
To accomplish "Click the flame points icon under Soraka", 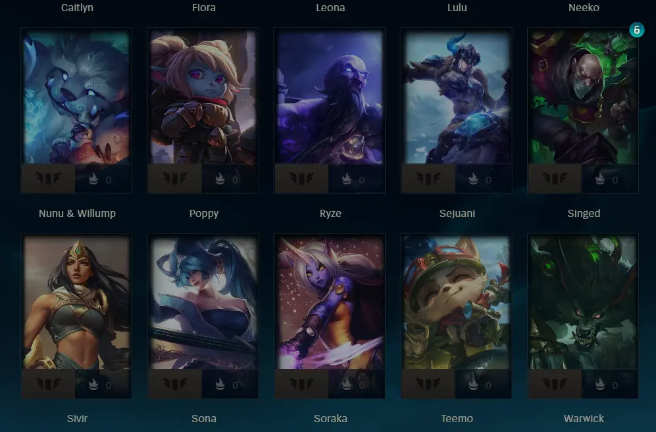I will click(346, 383).
